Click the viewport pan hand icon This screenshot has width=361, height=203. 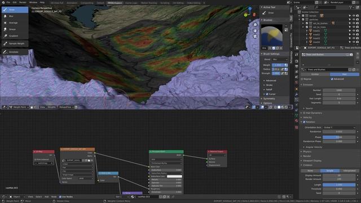[x=255, y=30]
